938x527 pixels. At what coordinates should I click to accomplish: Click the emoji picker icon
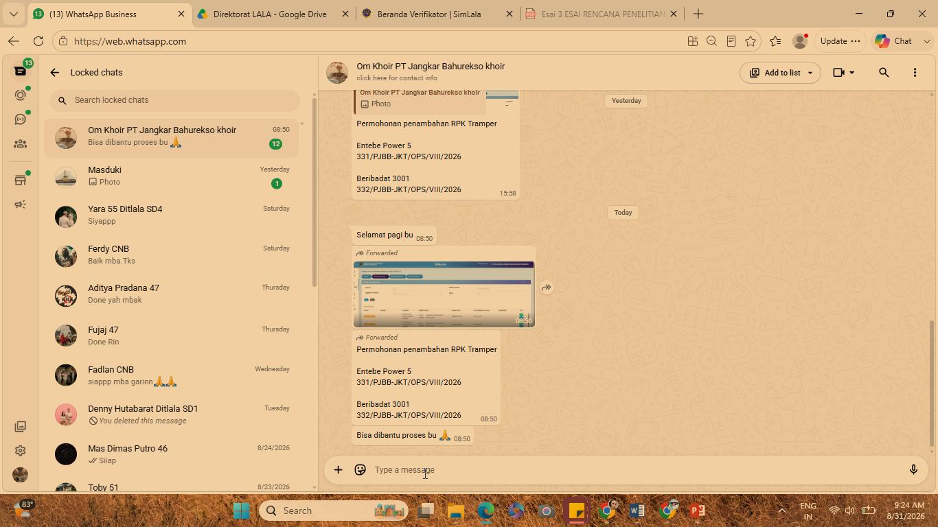tap(360, 470)
